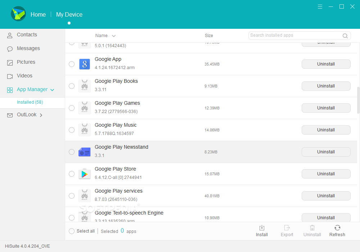Click the Google Play services app icon

coord(85,196)
